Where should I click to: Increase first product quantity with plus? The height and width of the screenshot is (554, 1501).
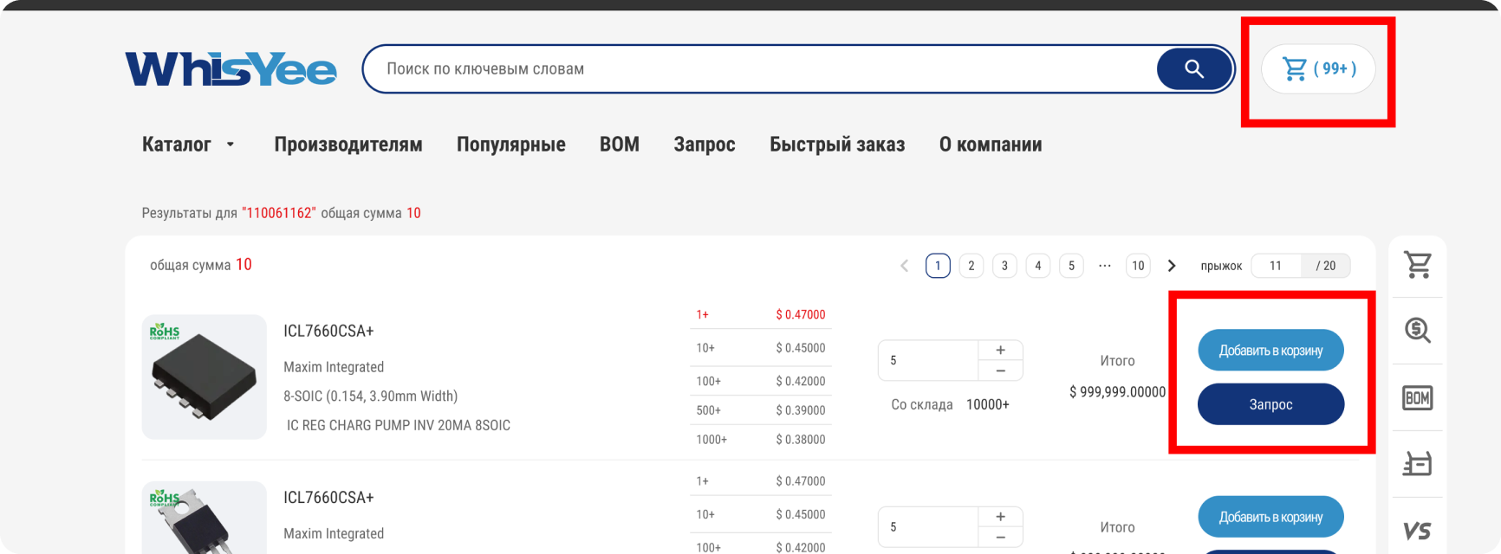pyautogui.click(x=1001, y=350)
